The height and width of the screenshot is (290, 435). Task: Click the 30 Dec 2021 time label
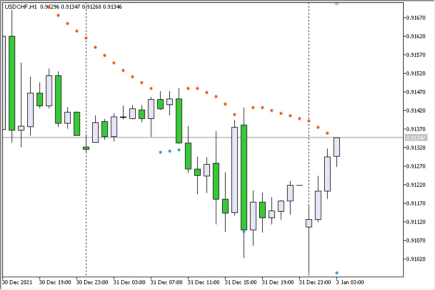17,282
